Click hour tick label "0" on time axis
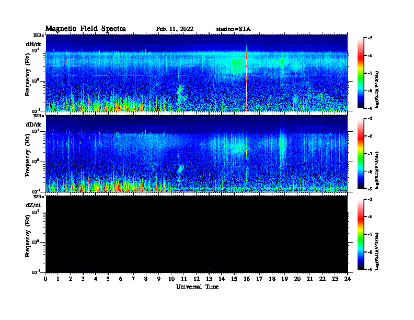 (x=45, y=279)
